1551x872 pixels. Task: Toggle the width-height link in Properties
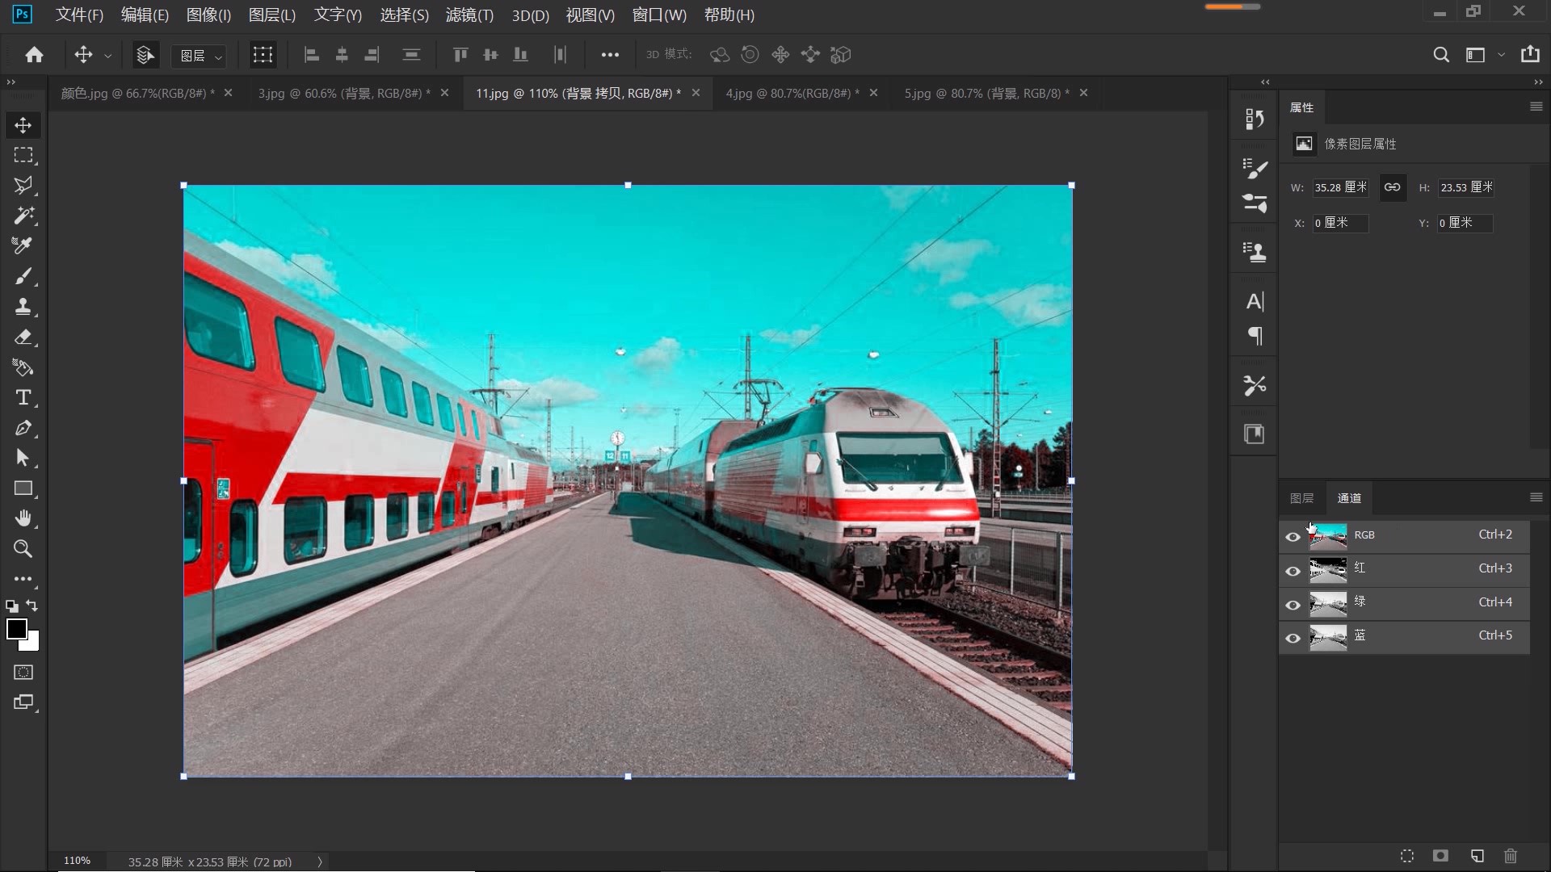point(1392,187)
